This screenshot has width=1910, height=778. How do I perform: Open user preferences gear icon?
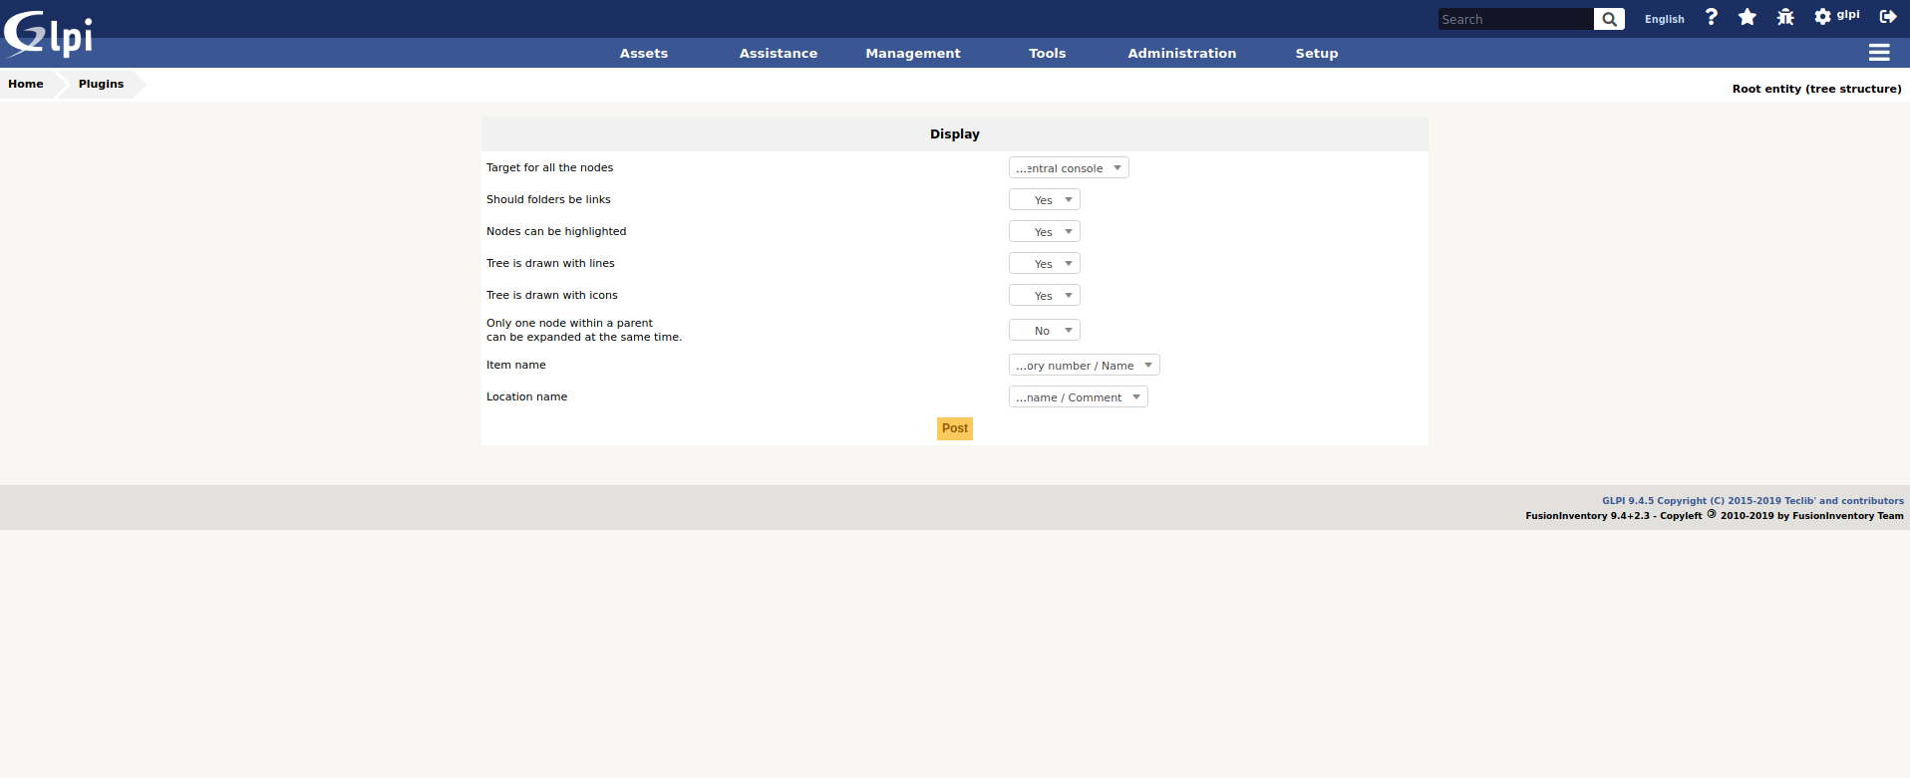1823,17
